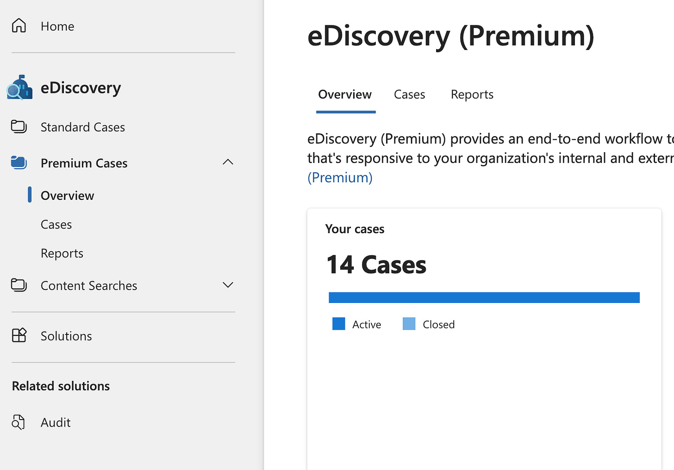
Task: Click the Standard Cases folder icon
Action: 19,127
